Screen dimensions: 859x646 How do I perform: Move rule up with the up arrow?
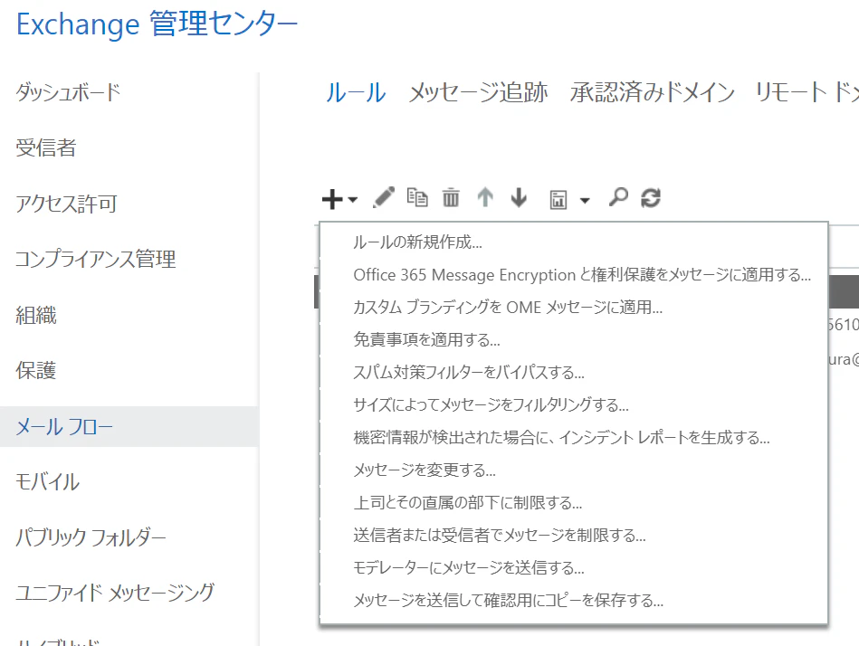pyautogui.click(x=485, y=197)
